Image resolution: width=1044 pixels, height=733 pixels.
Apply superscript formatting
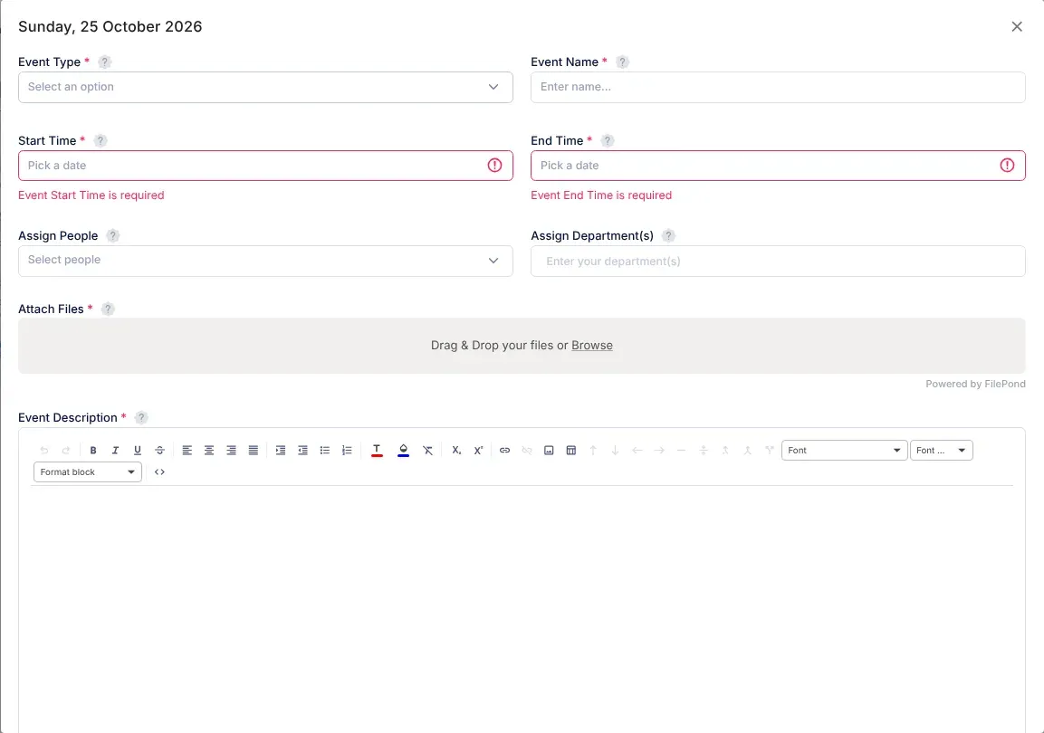pos(478,451)
